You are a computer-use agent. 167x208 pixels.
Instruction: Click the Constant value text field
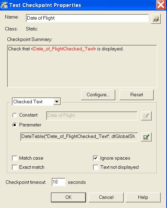click(92, 116)
